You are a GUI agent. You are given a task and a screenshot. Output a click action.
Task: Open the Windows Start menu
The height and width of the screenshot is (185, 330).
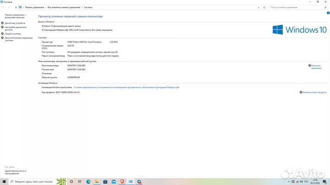(4, 181)
